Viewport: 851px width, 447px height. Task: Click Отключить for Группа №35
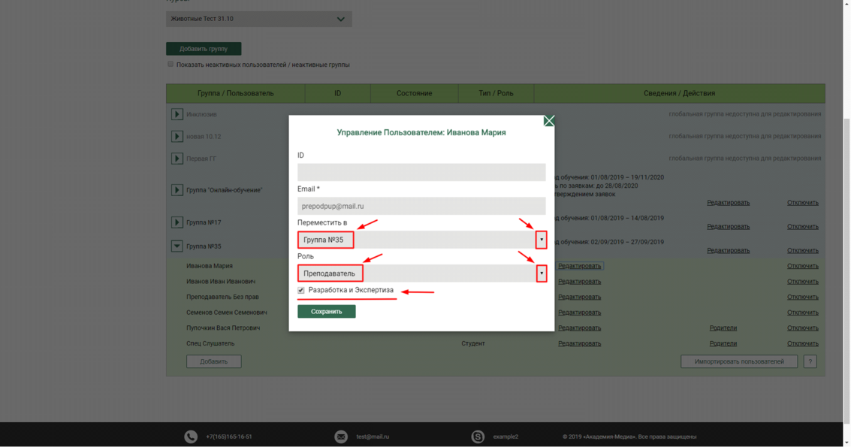(803, 250)
